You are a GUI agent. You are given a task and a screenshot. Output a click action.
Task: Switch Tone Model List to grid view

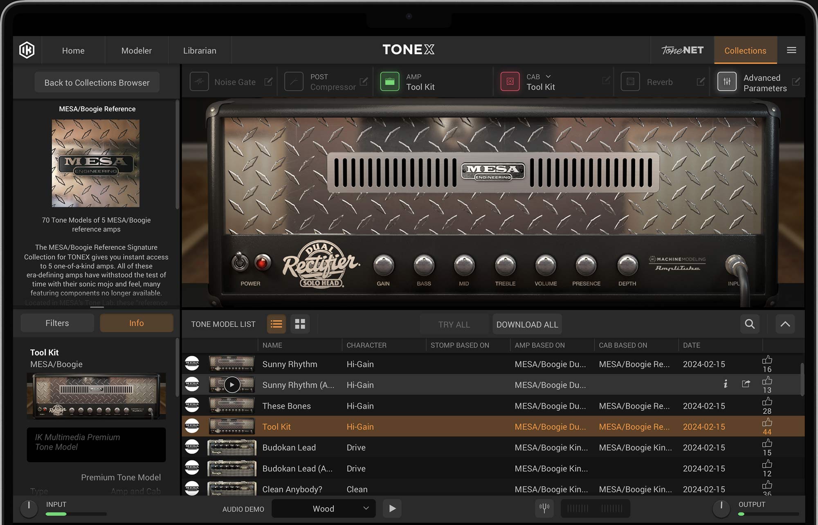tap(300, 324)
